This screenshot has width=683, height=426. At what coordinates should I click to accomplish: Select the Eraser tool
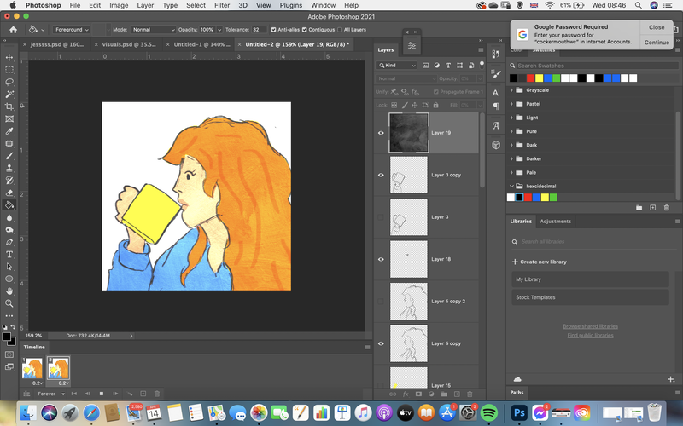(9, 193)
